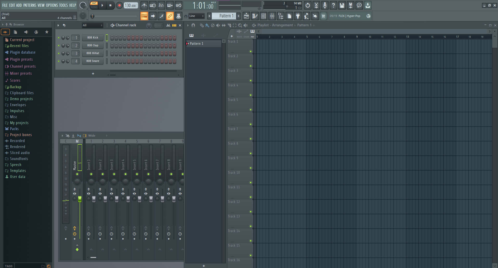Open the browser tree toolbar icon
This screenshot has height=268, width=498.
click(x=280, y=16)
